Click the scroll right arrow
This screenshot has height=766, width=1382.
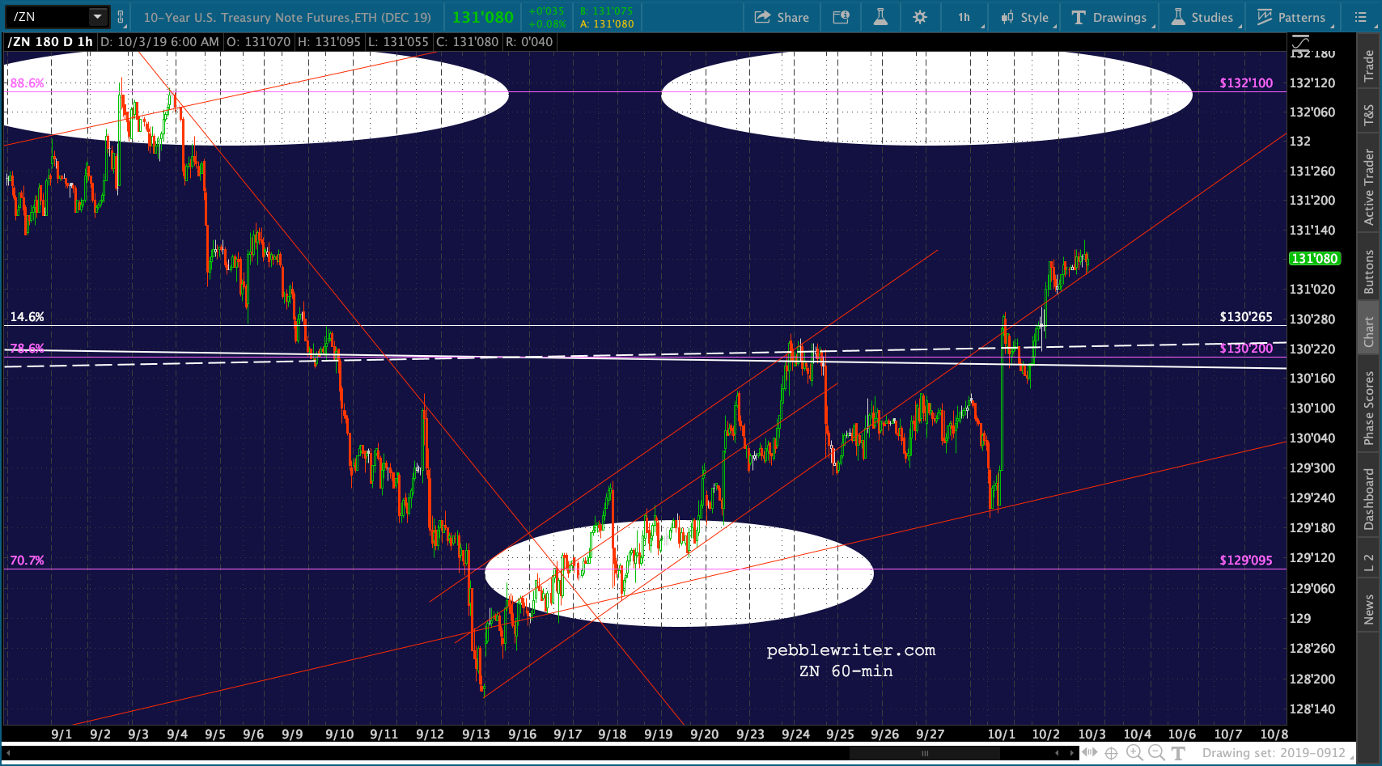coord(1072,753)
